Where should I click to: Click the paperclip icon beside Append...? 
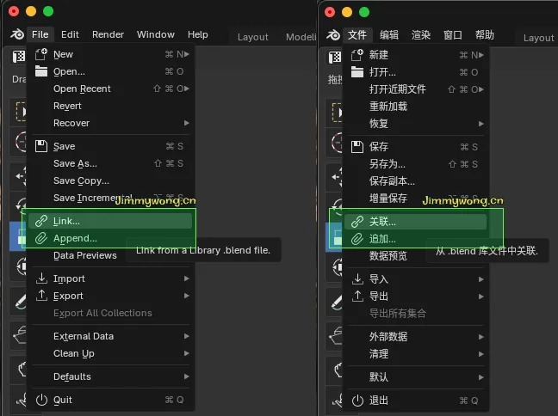coord(41,238)
